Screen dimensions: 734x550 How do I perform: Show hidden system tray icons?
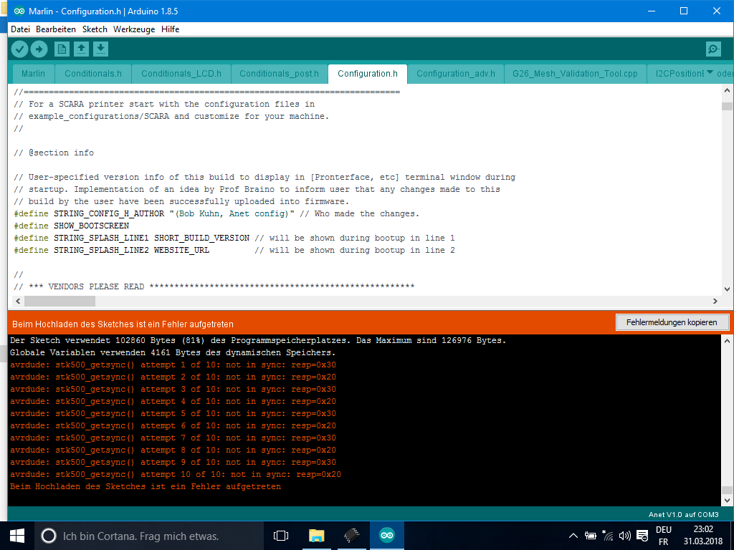[573, 536]
